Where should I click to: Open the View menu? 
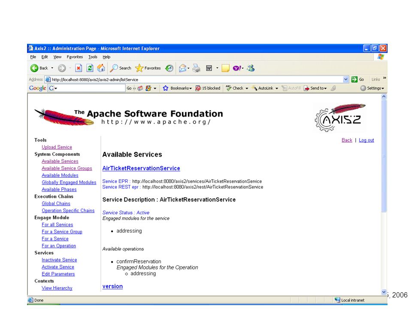[57, 57]
